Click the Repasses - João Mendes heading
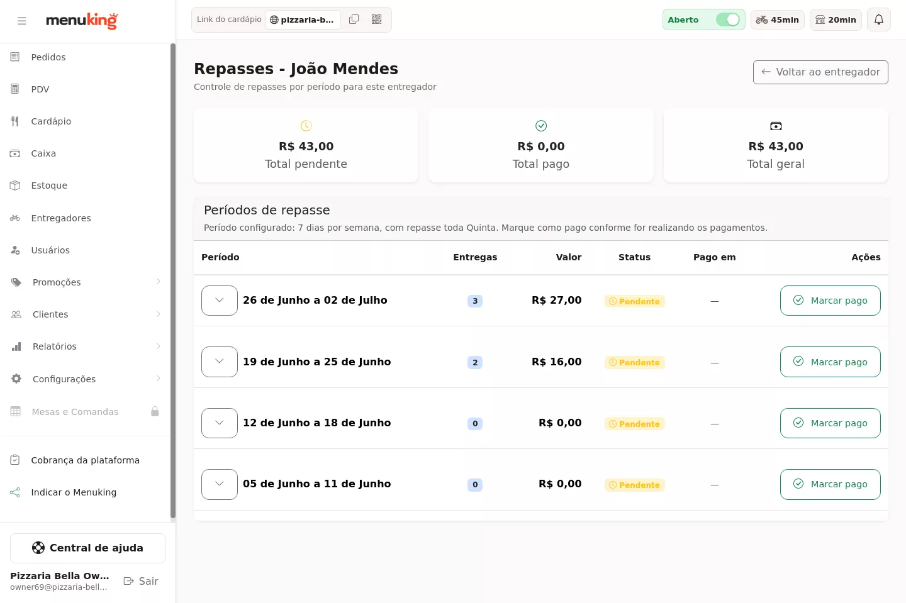This screenshot has height=603, width=906. click(296, 69)
